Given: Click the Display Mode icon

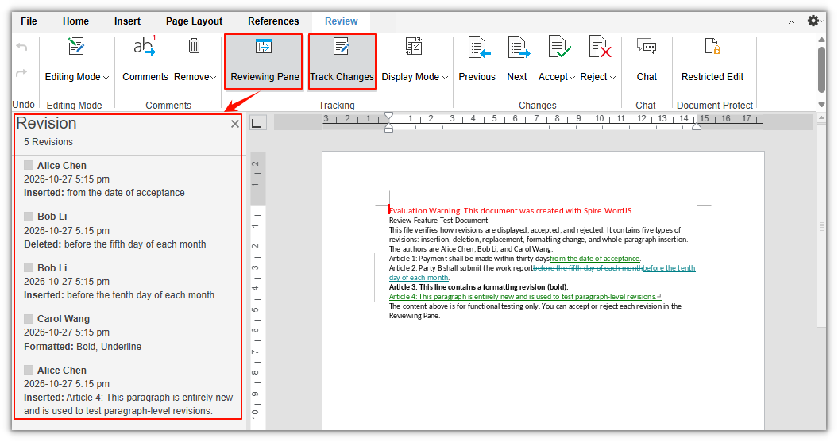Looking at the screenshot, I should tap(414, 47).
